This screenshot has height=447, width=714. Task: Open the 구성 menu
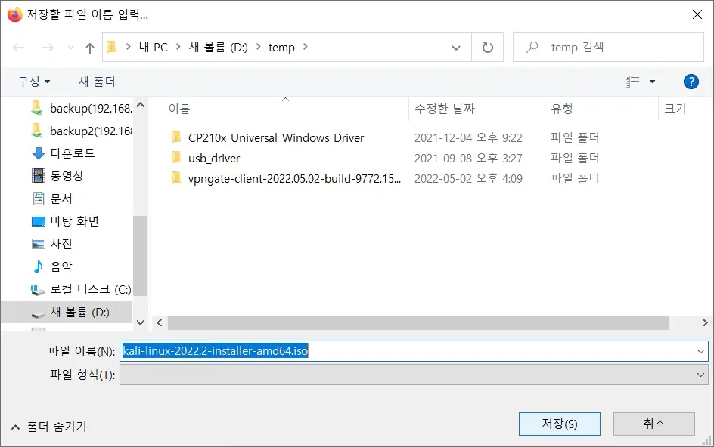[x=34, y=82]
